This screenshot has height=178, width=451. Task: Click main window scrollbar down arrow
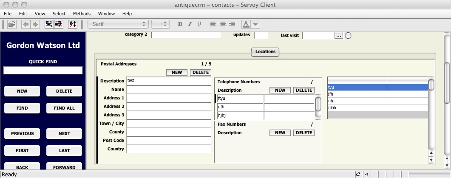point(447,165)
